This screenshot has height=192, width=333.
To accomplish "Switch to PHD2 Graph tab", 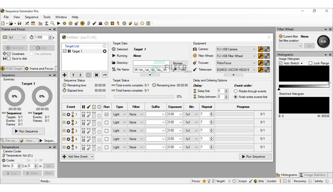I will 12,69.
